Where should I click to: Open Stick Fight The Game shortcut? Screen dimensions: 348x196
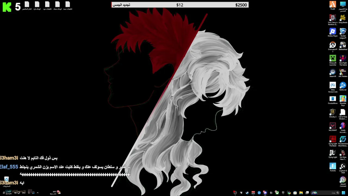(343, 60)
